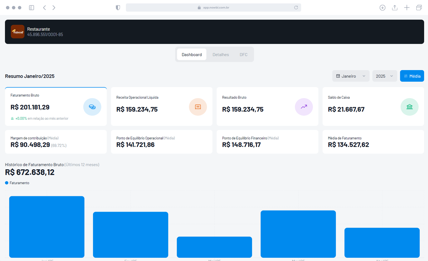
Task: Toggle the Faturamento legend series
Action: pos(17,183)
